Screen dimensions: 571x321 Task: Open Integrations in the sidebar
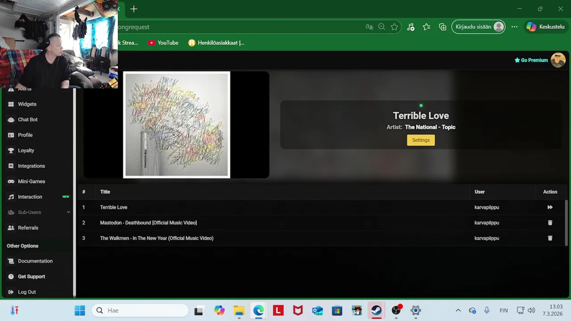click(x=31, y=166)
